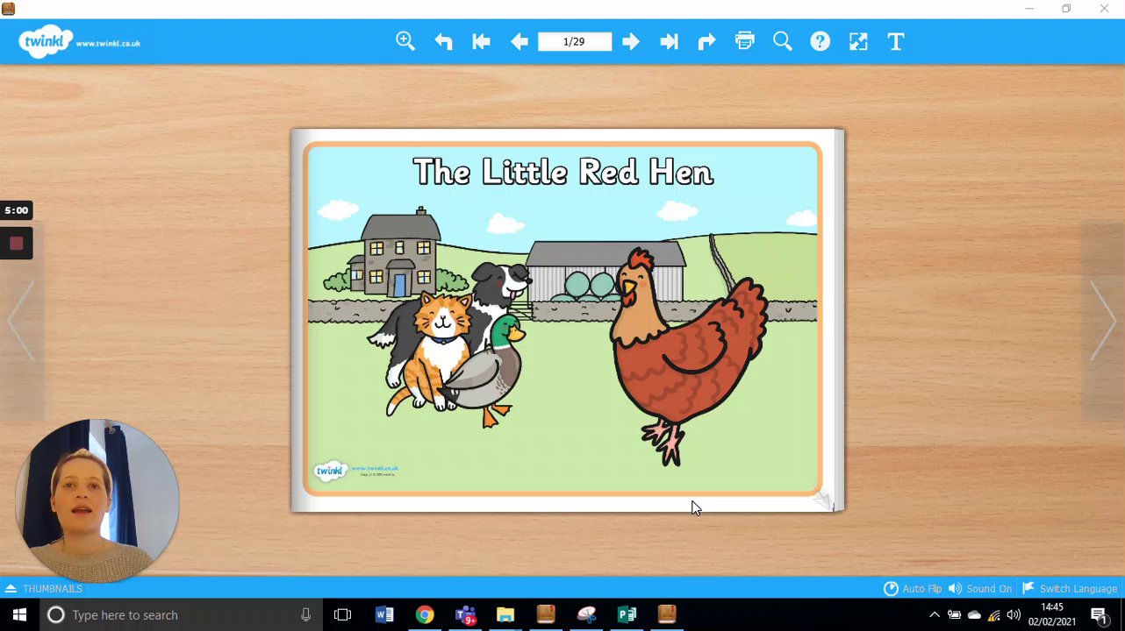
Task: Flip to next page with right side arrow
Action: click(1104, 322)
